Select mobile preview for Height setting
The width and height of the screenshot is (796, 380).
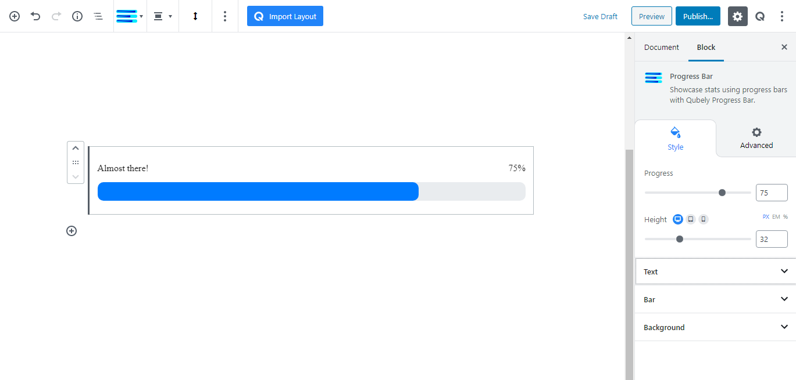click(703, 219)
